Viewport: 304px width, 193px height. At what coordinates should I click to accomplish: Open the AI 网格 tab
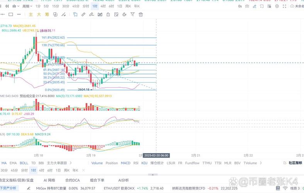point(49,180)
